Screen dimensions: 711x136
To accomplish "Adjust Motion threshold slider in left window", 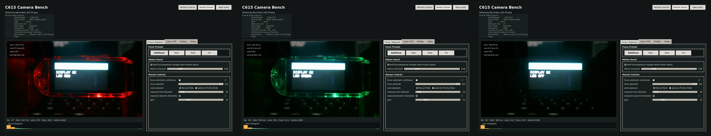I will [195, 69].
